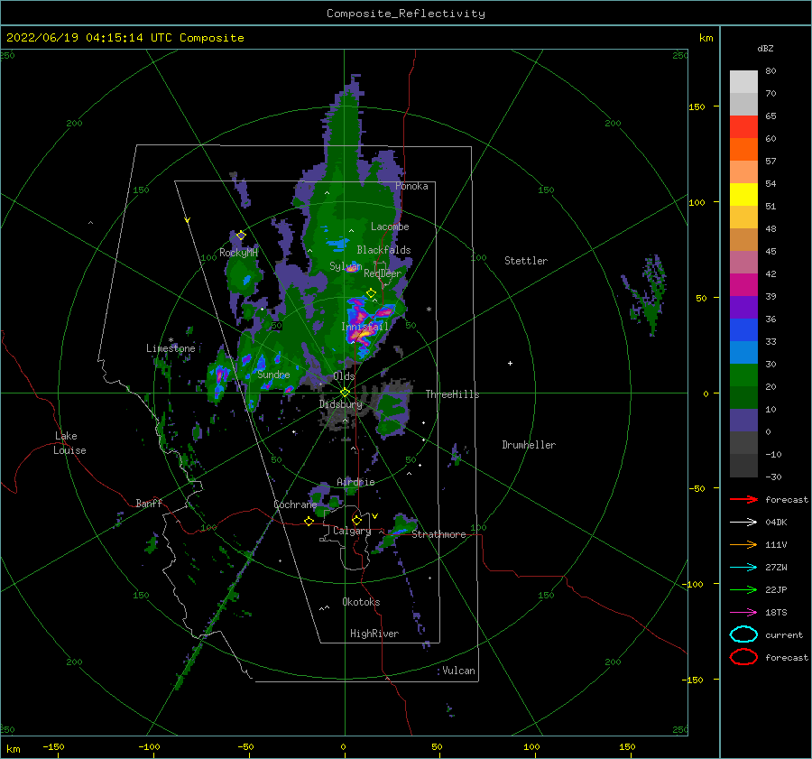Click the Strathmore city label

click(x=438, y=534)
